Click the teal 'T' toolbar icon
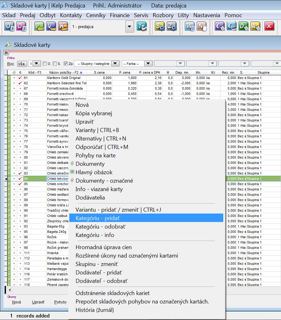This screenshot has height=320, width=281. point(142,27)
